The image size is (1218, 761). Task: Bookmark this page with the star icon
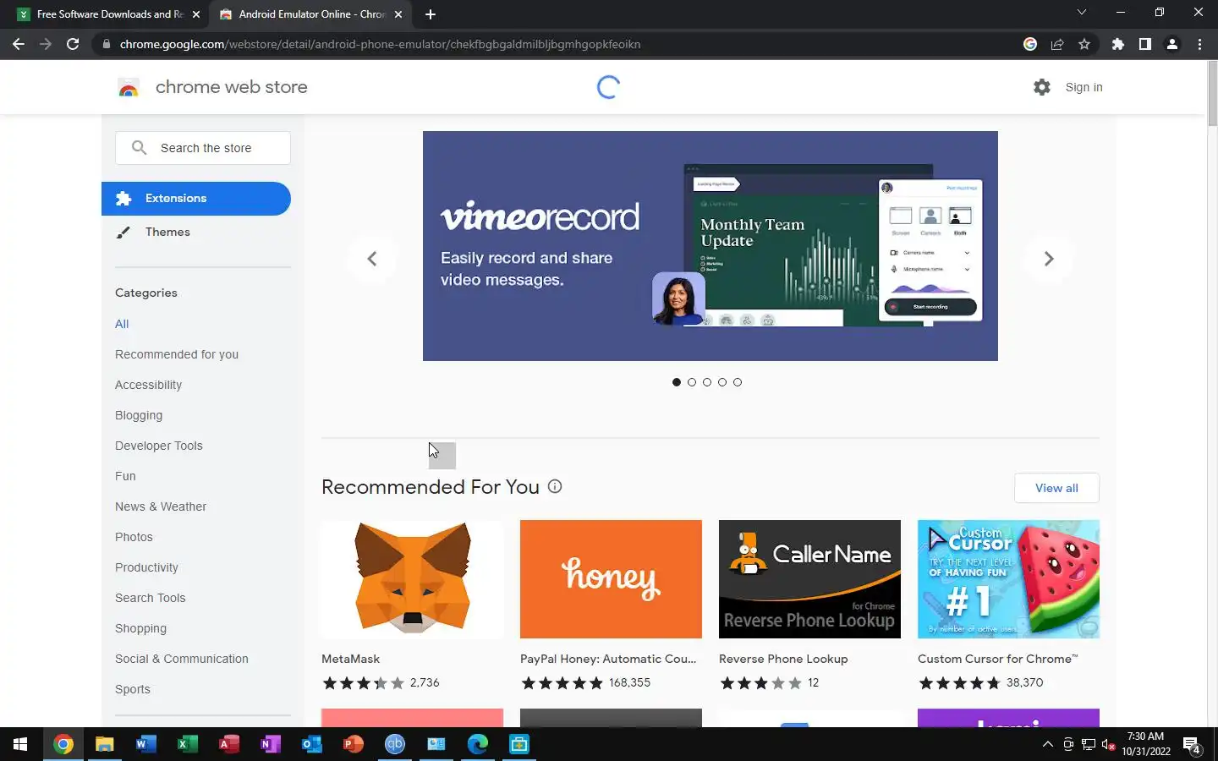(1084, 44)
